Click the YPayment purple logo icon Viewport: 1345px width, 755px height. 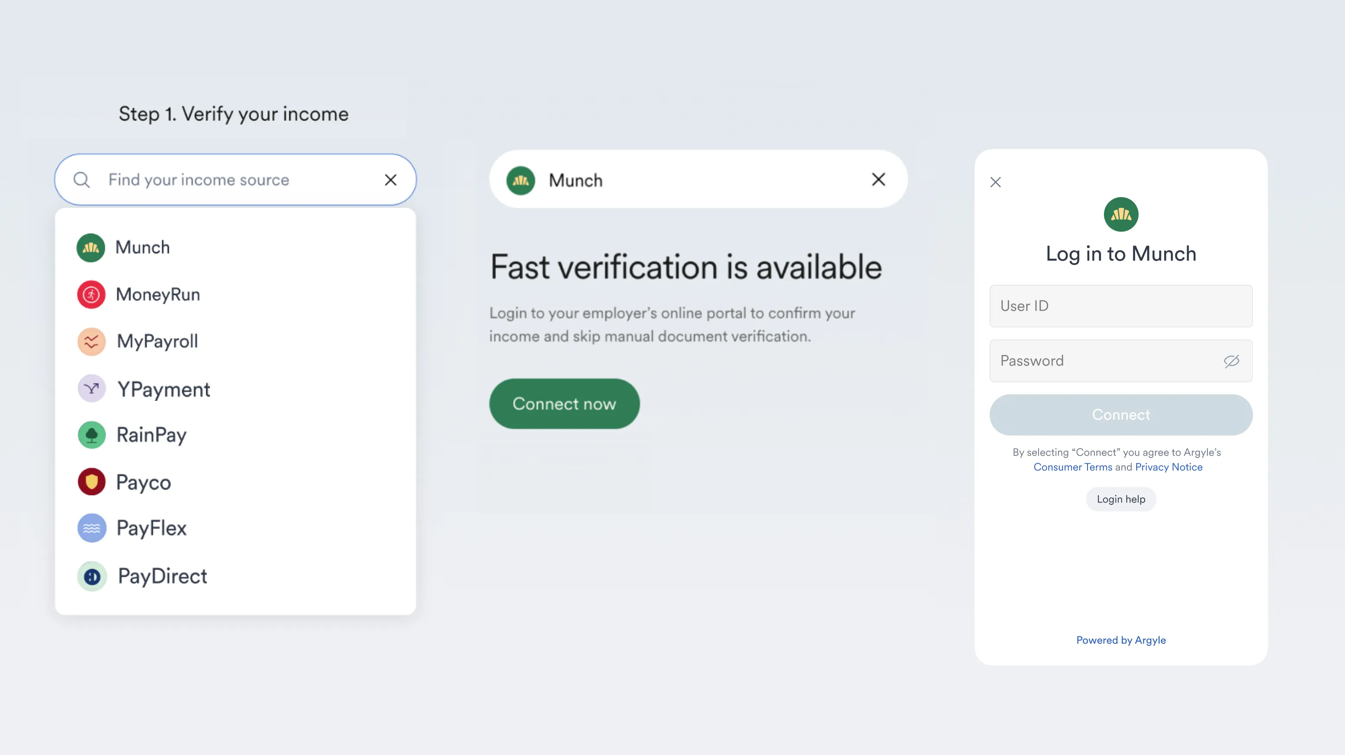tap(91, 389)
